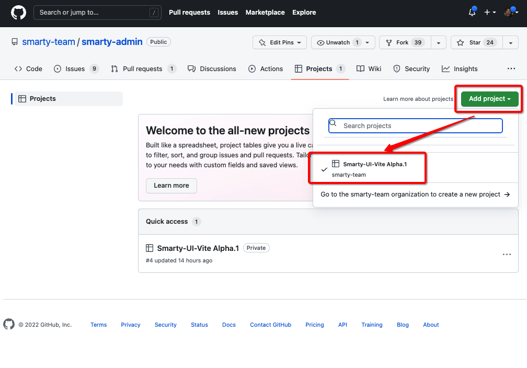527x368 pixels.
Task: Open the user avatar menu
Action: [511, 13]
